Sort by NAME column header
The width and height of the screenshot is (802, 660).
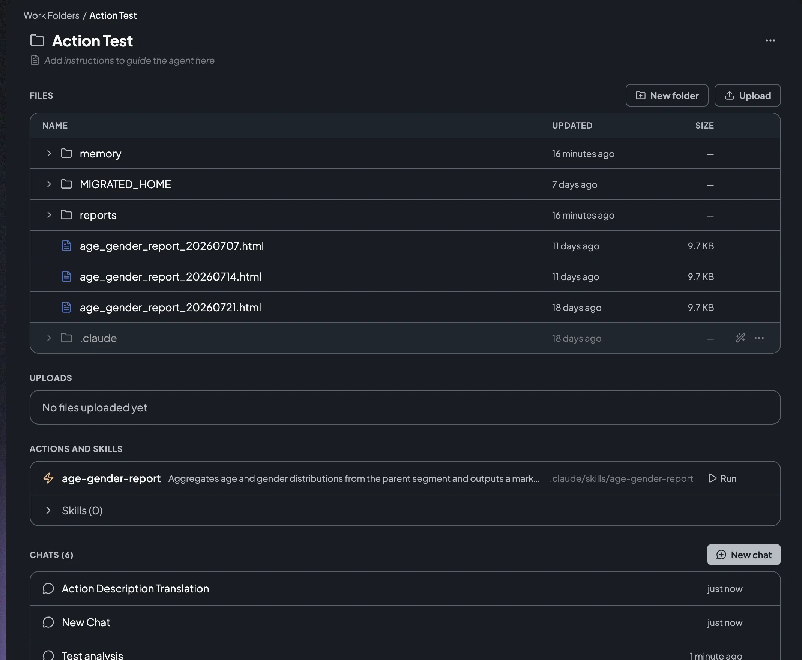(55, 126)
